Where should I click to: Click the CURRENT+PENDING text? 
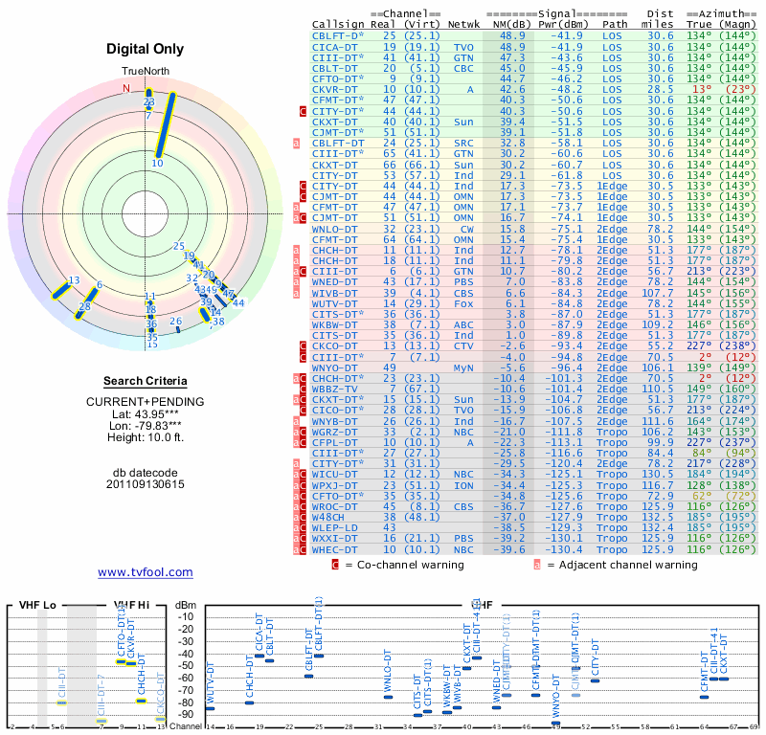pyautogui.click(x=146, y=402)
